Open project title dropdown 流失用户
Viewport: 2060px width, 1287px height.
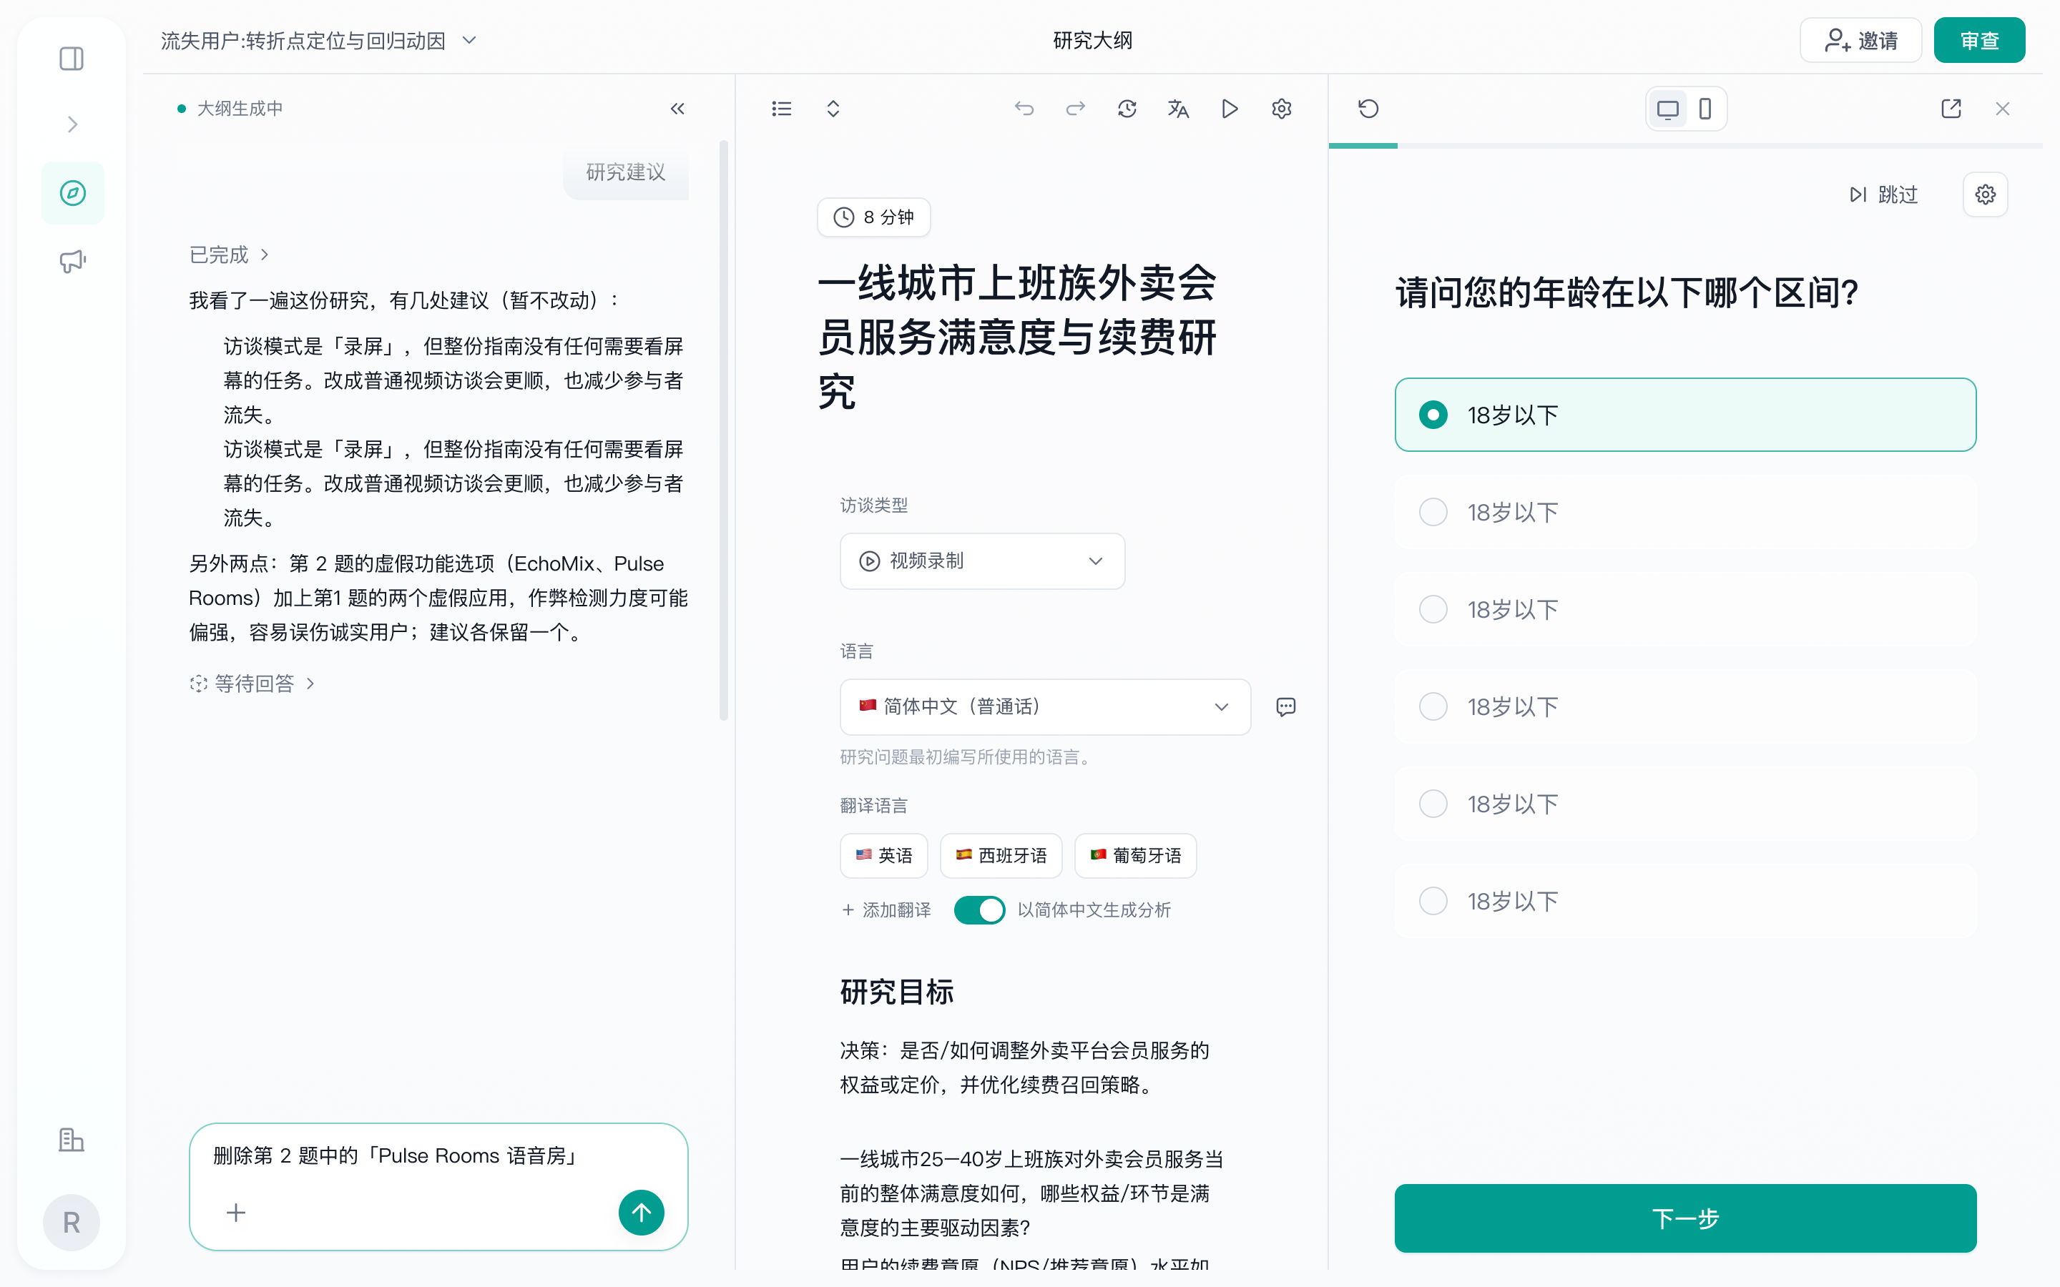coord(319,40)
